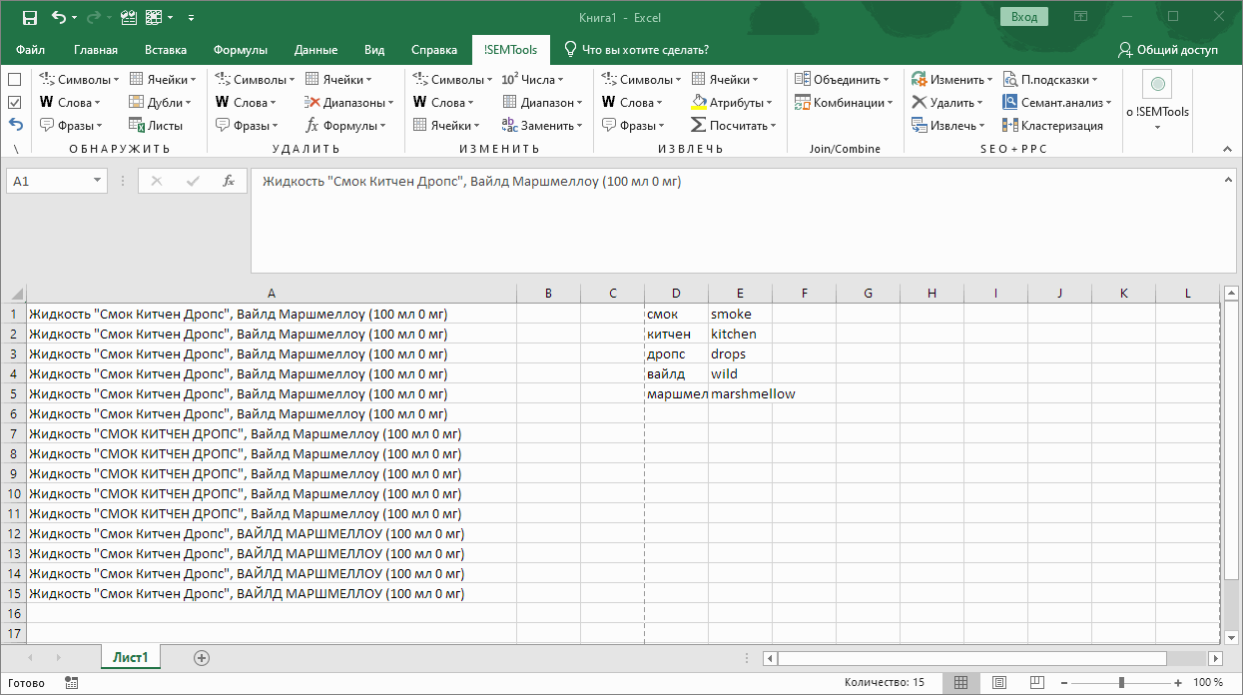Click the zoom slider in status bar
This screenshot has height=695, width=1243.
click(x=1121, y=683)
